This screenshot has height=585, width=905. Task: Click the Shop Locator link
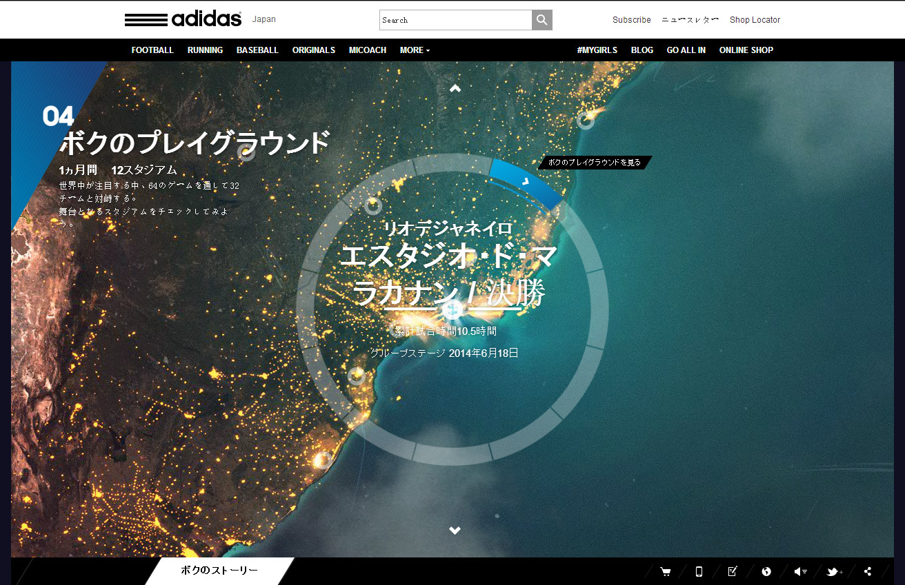(755, 20)
